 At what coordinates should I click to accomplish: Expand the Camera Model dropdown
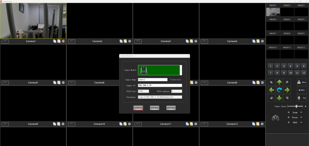[181, 70]
